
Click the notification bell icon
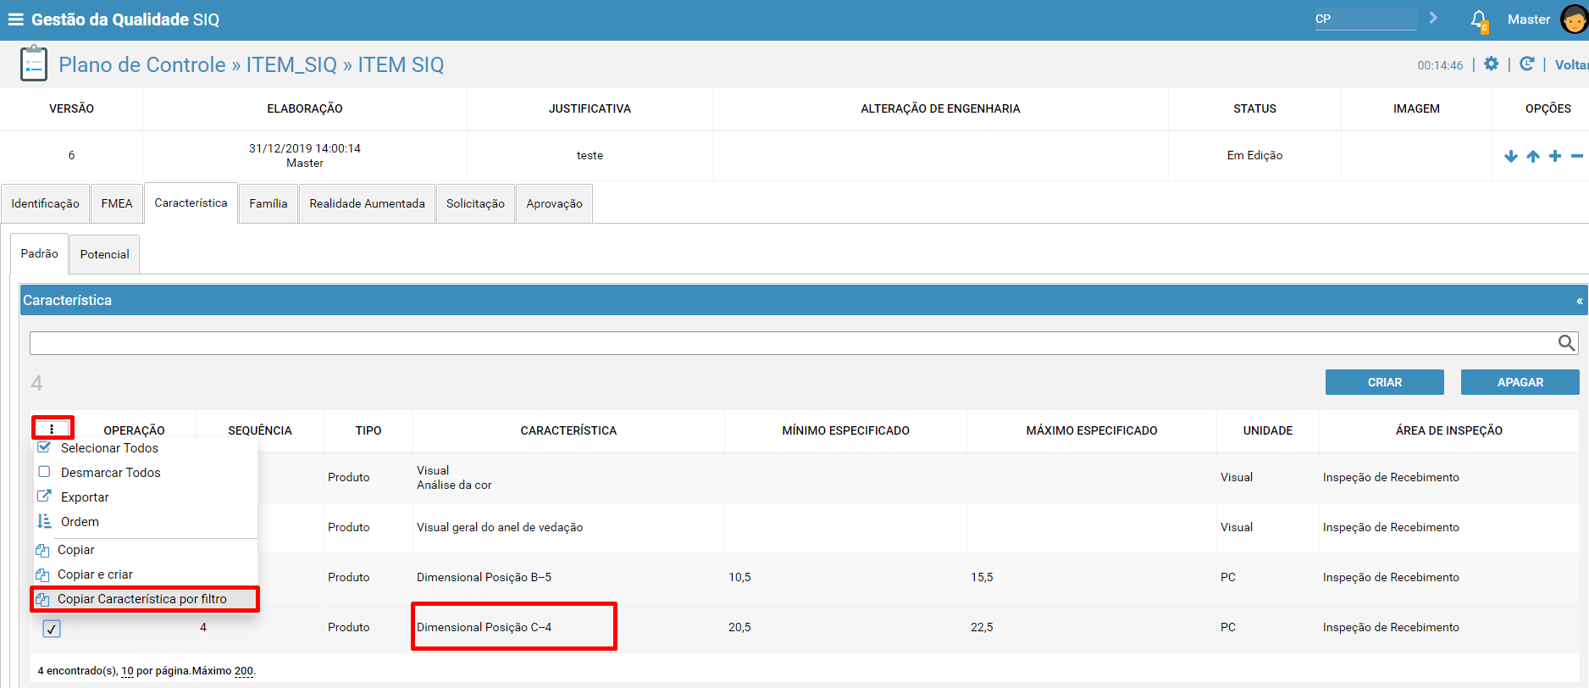pos(1478,19)
